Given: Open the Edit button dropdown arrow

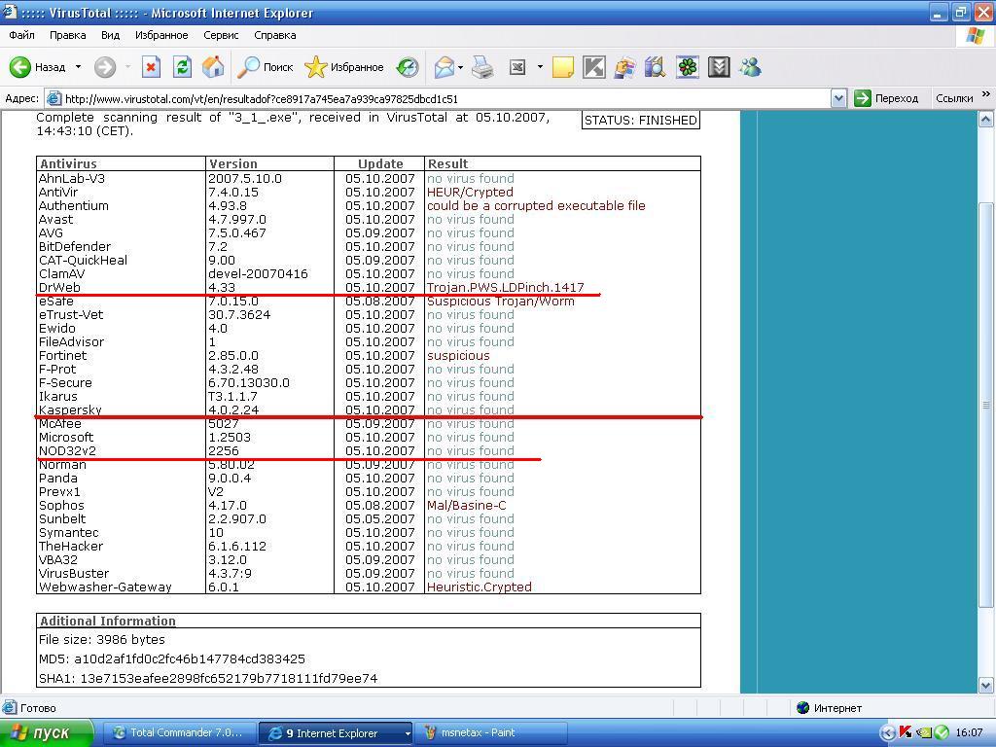Looking at the screenshot, I should tap(539, 67).
